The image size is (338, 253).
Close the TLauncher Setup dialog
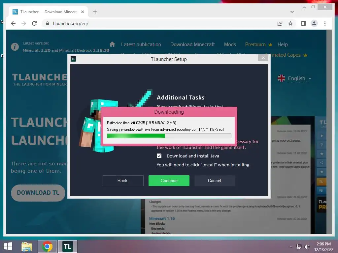point(263,58)
